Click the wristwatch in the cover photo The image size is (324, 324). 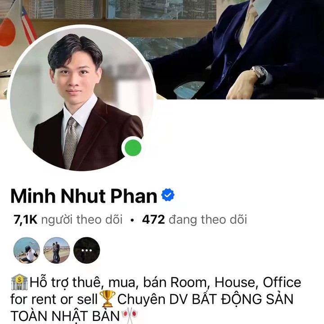tap(260, 72)
